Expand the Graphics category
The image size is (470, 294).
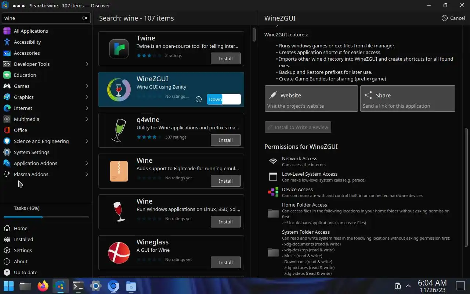click(87, 97)
